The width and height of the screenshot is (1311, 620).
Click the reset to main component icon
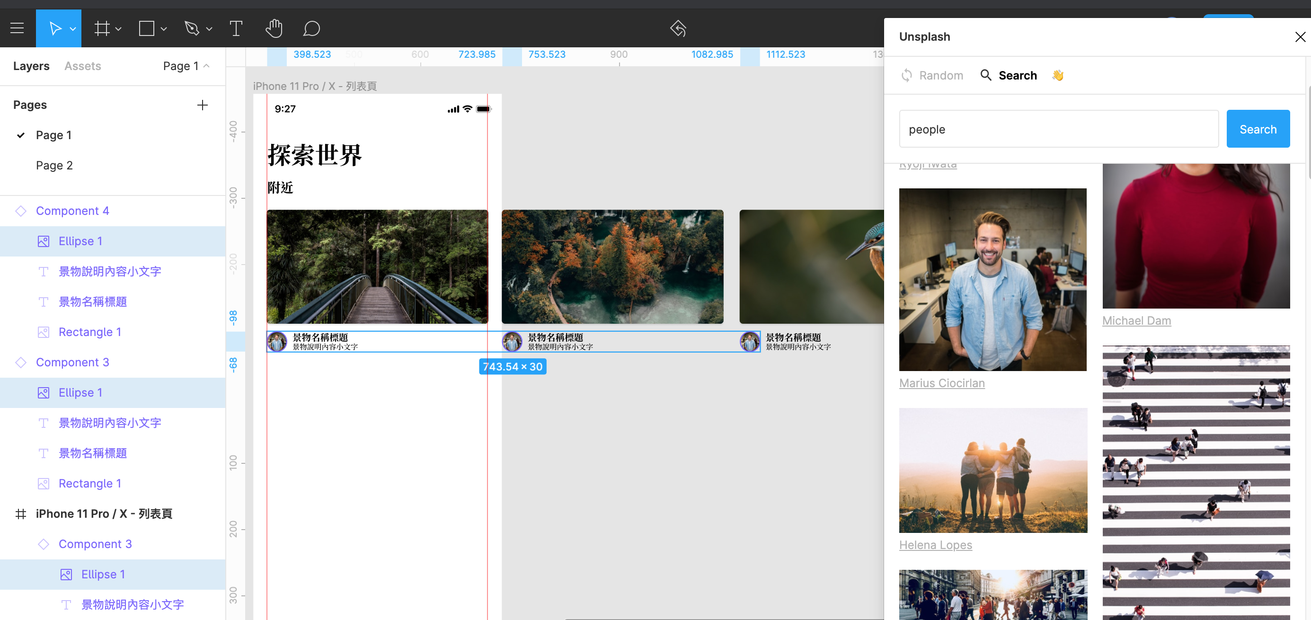[x=678, y=28]
